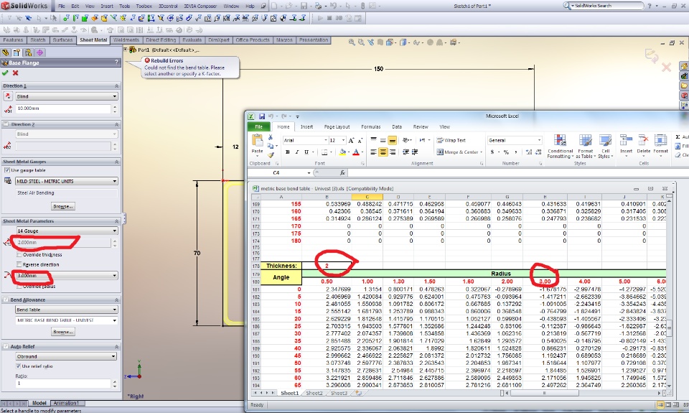
Task: Switch to the Sketch CommandManager tab
Action: (x=38, y=40)
